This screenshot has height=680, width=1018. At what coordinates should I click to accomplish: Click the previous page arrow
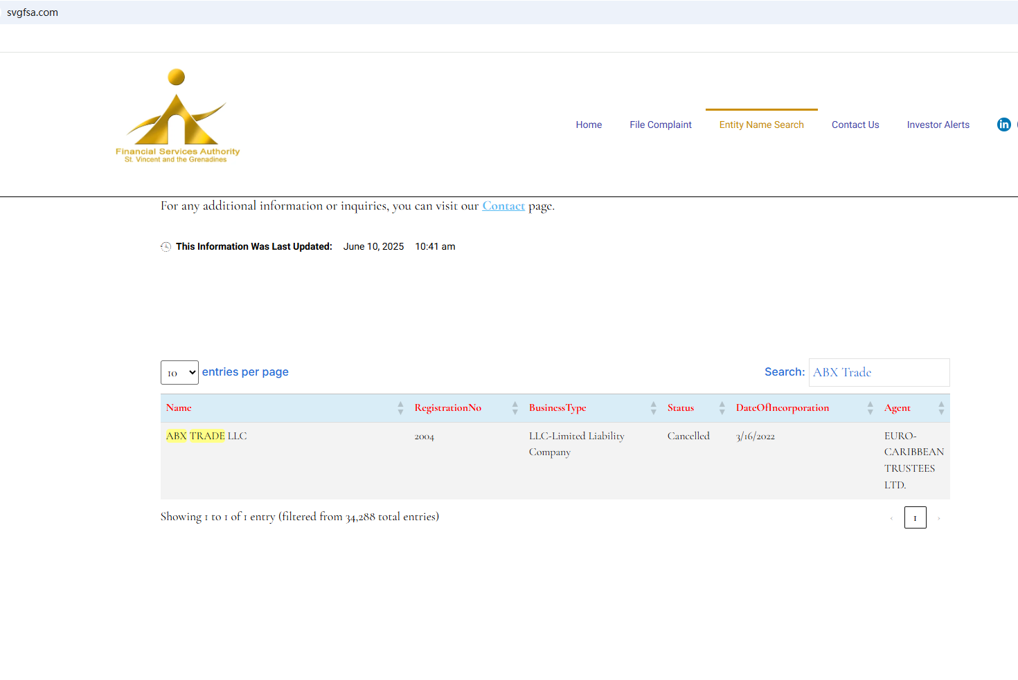(891, 518)
